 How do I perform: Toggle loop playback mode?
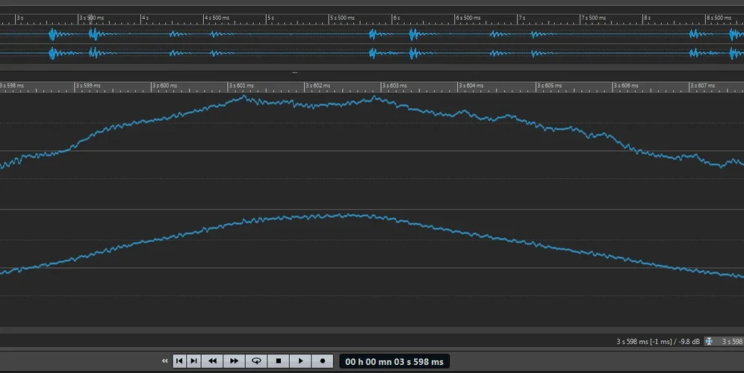[256, 361]
